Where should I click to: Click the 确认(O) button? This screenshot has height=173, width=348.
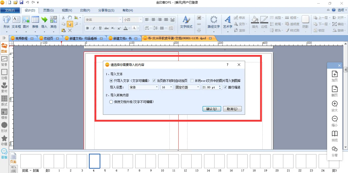tap(212, 109)
